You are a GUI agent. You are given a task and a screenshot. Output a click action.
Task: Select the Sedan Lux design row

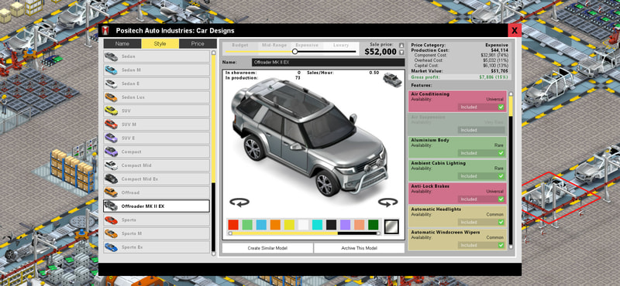click(157, 97)
